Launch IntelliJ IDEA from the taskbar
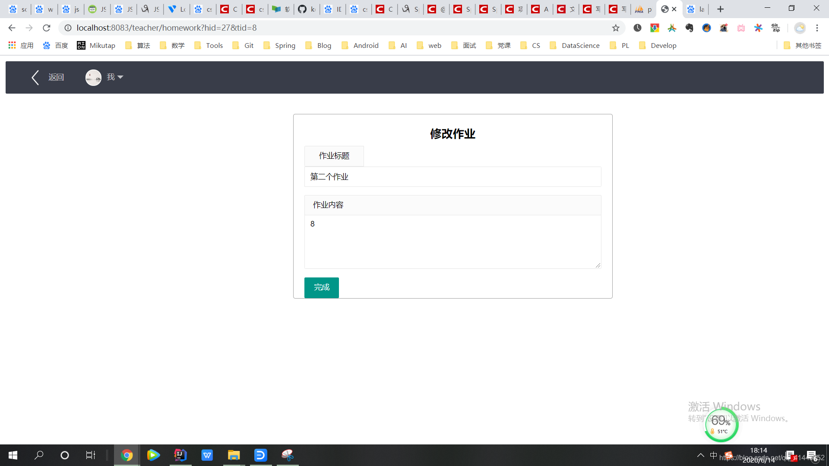This screenshot has width=829, height=466. (x=180, y=455)
